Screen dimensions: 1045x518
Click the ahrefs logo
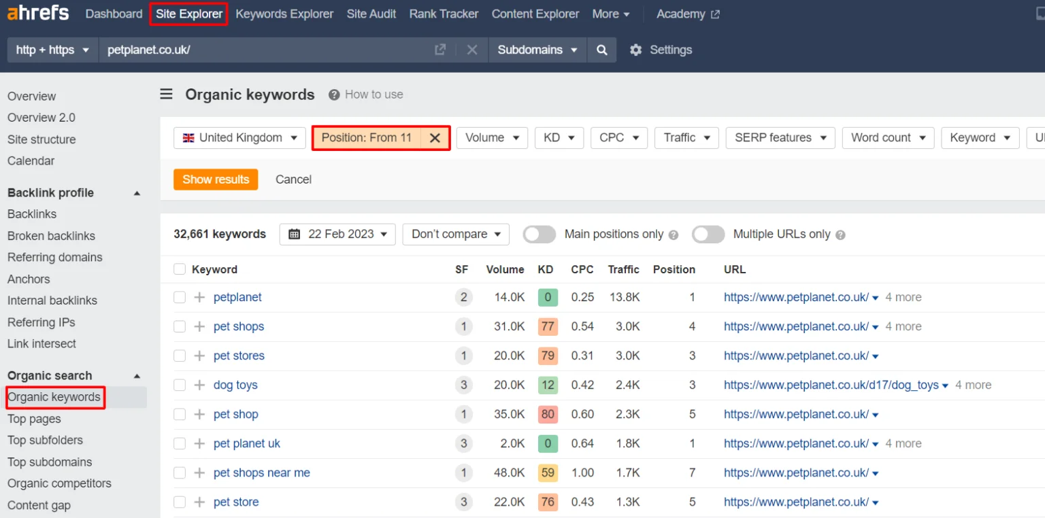click(37, 13)
